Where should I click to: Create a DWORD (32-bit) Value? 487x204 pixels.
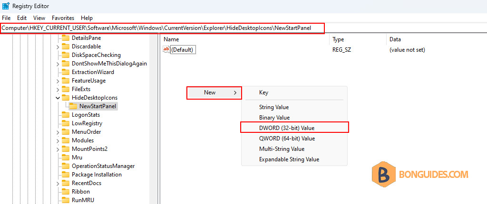(x=294, y=128)
